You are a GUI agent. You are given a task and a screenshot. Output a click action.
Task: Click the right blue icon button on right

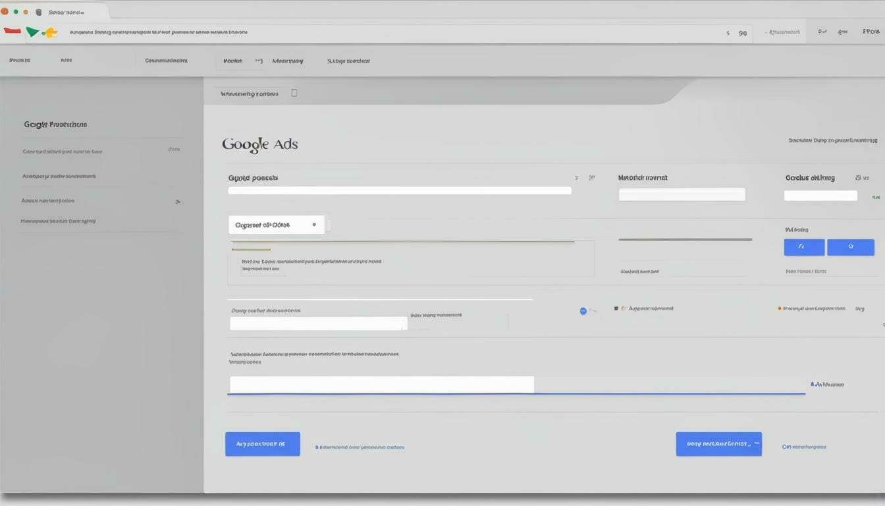click(x=850, y=247)
